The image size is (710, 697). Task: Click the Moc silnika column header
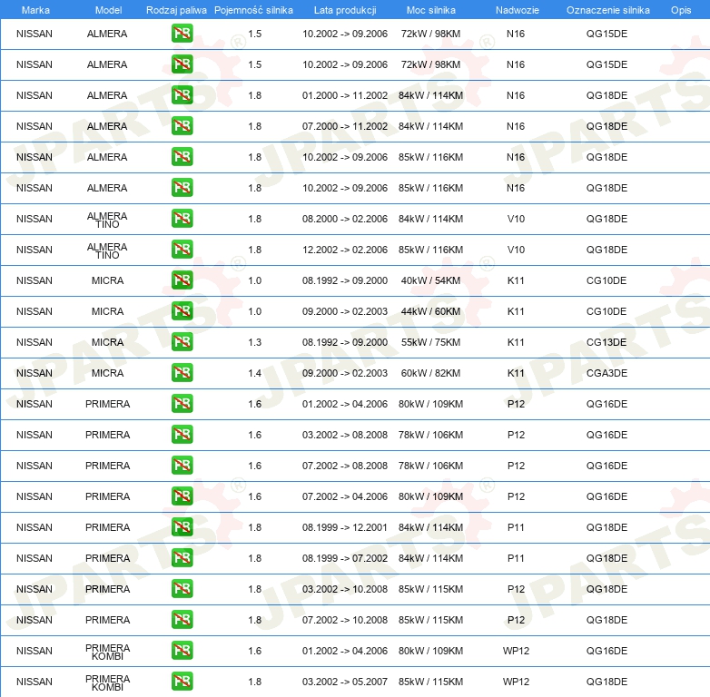click(x=430, y=10)
